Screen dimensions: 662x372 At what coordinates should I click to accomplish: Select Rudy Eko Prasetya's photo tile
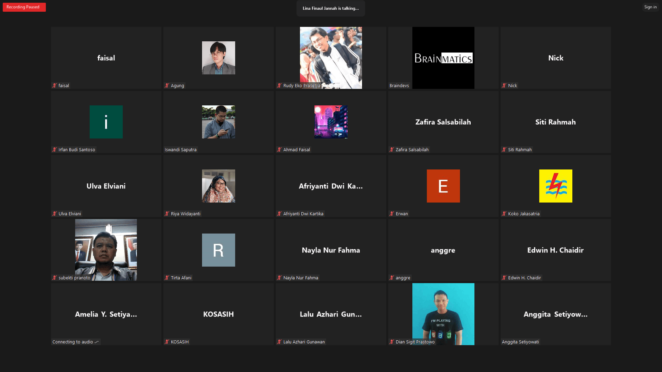tap(331, 55)
